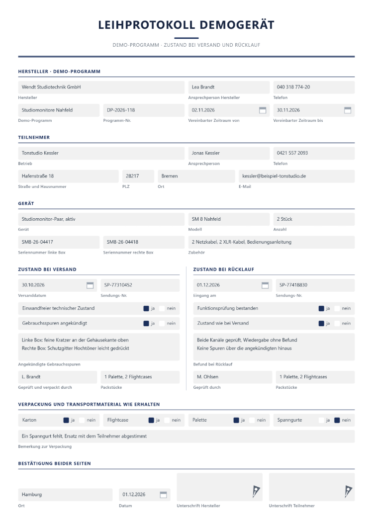This screenshot has height=527, width=373.
Task: Focus the E-Mail field of Teilnehmer
Action: [296, 176]
